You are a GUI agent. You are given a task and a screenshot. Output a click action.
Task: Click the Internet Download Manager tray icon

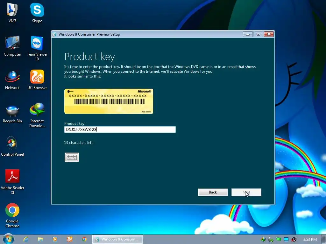tap(263, 240)
